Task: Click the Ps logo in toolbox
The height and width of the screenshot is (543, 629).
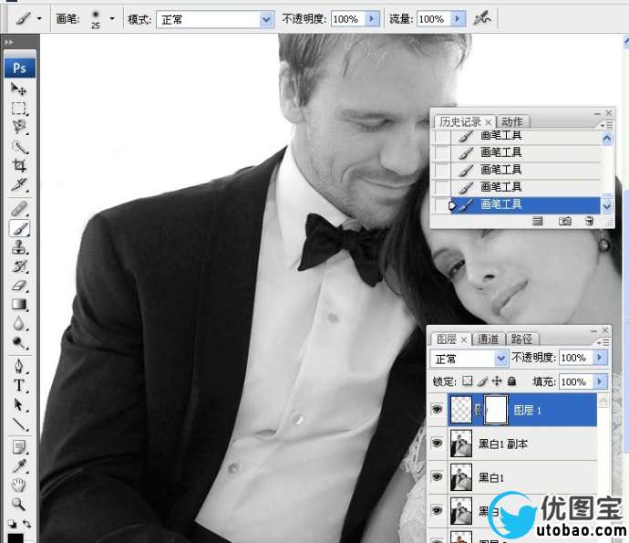Action: tap(20, 68)
